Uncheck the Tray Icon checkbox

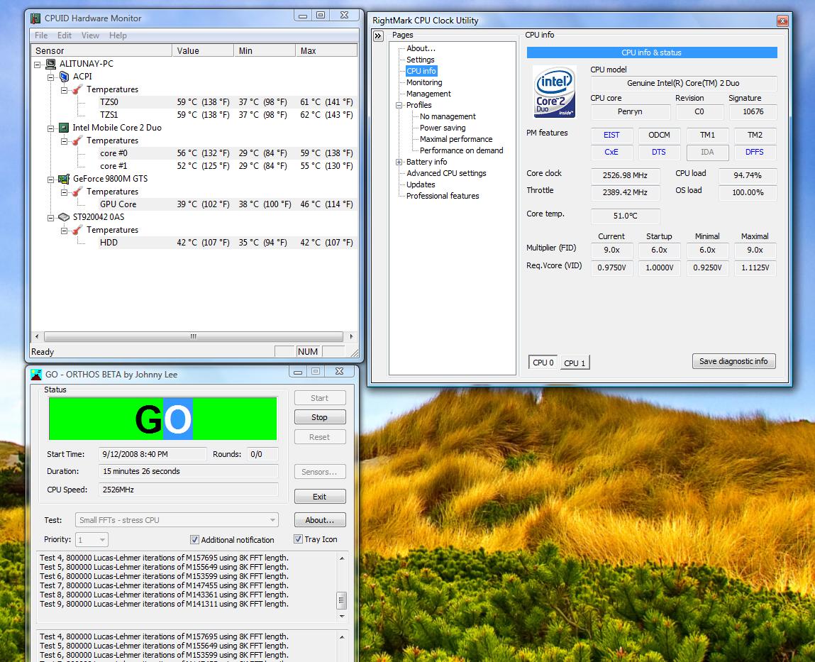(x=298, y=539)
